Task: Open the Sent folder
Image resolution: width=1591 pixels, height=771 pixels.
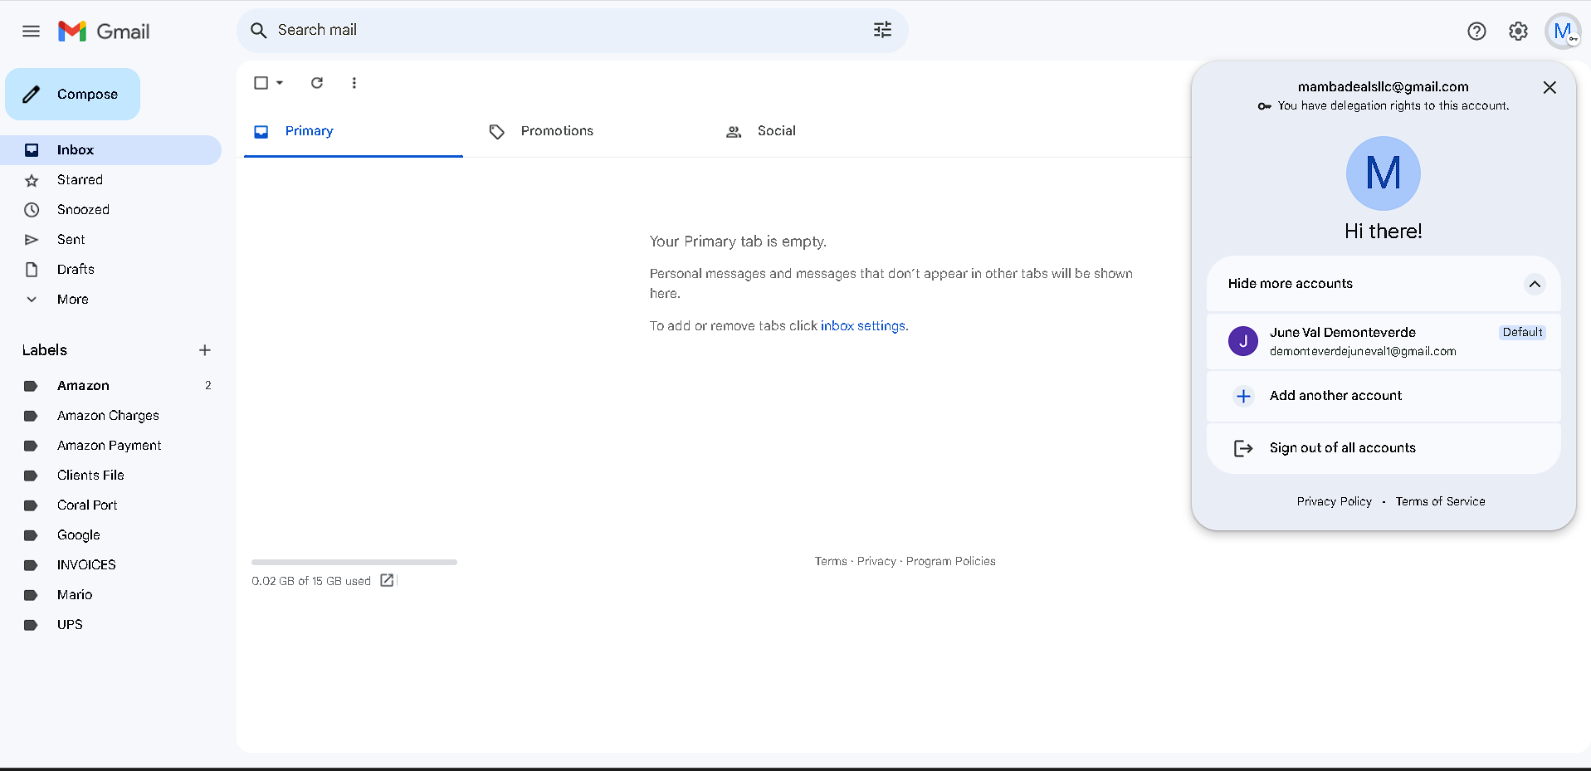Action: pyautogui.click(x=110, y=240)
